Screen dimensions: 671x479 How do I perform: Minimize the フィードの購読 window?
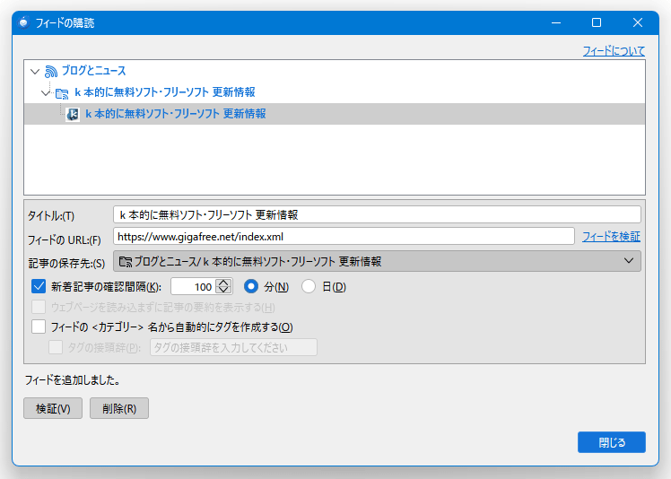click(x=556, y=22)
